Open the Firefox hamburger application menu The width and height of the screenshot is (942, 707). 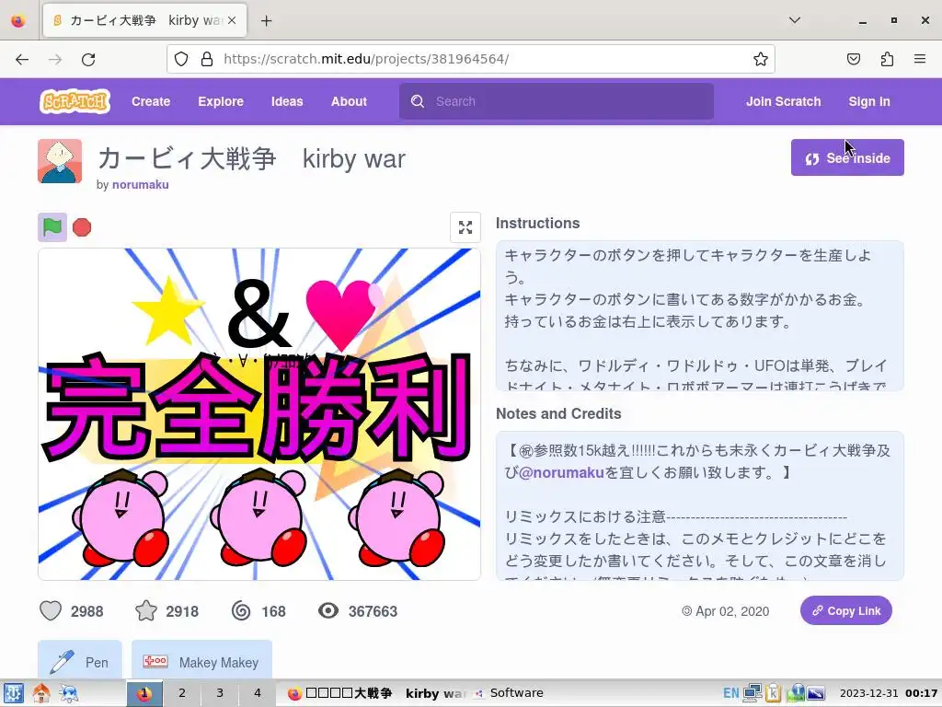tap(919, 59)
